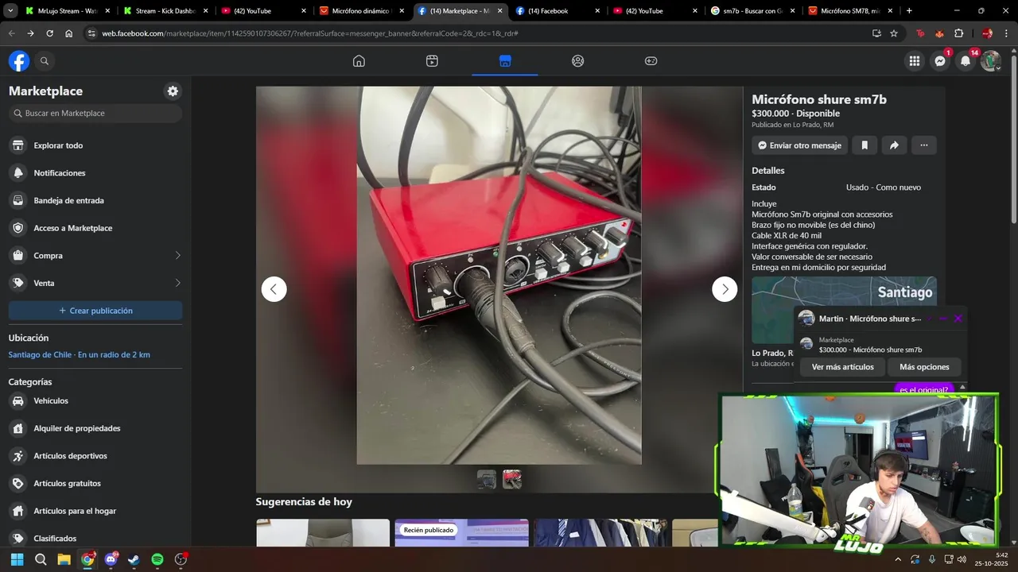Select the first photo thumbnail
The height and width of the screenshot is (572, 1018).
click(487, 479)
